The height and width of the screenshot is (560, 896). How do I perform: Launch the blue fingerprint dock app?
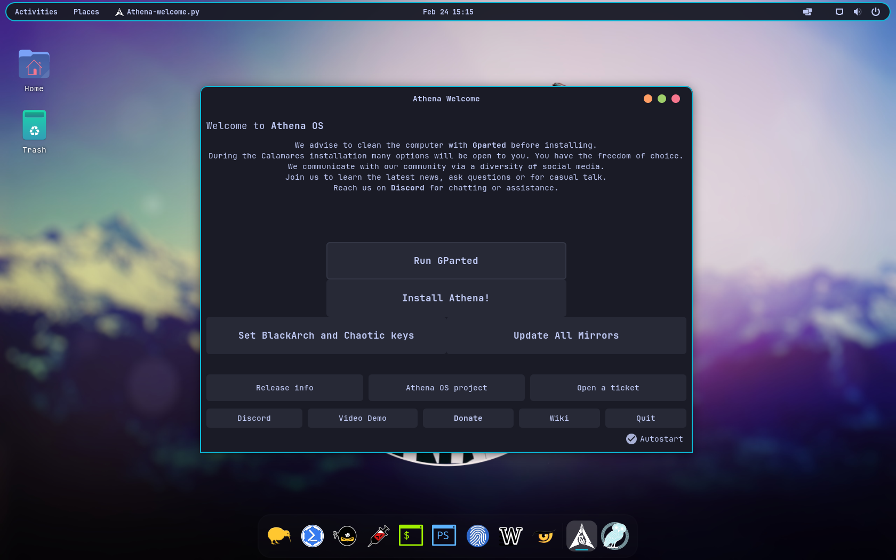coord(477,535)
